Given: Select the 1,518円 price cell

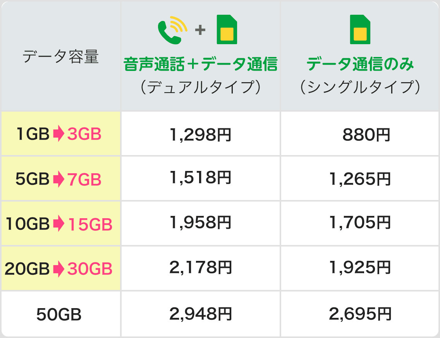Looking at the screenshot, I should (x=201, y=178).
